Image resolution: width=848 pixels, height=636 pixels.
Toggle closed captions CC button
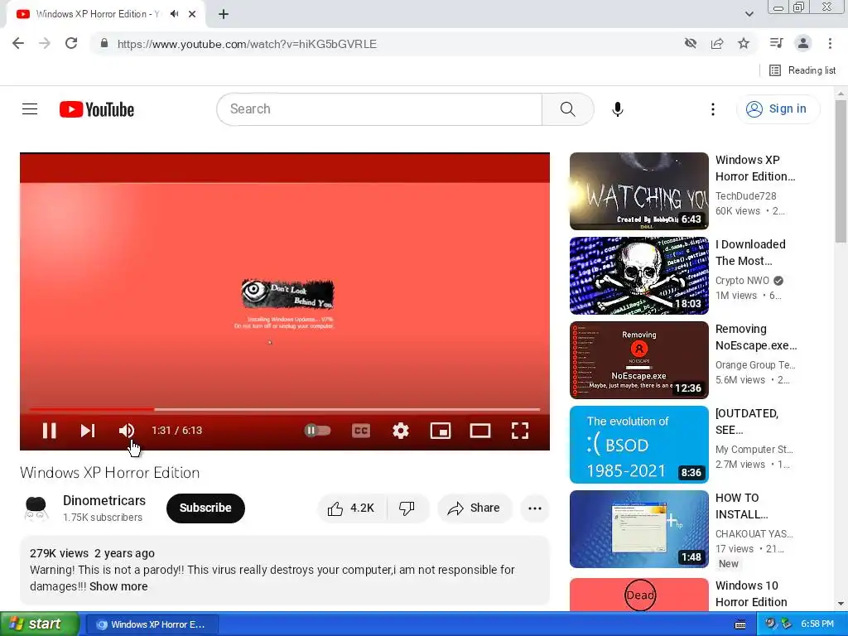coord(361,431)
